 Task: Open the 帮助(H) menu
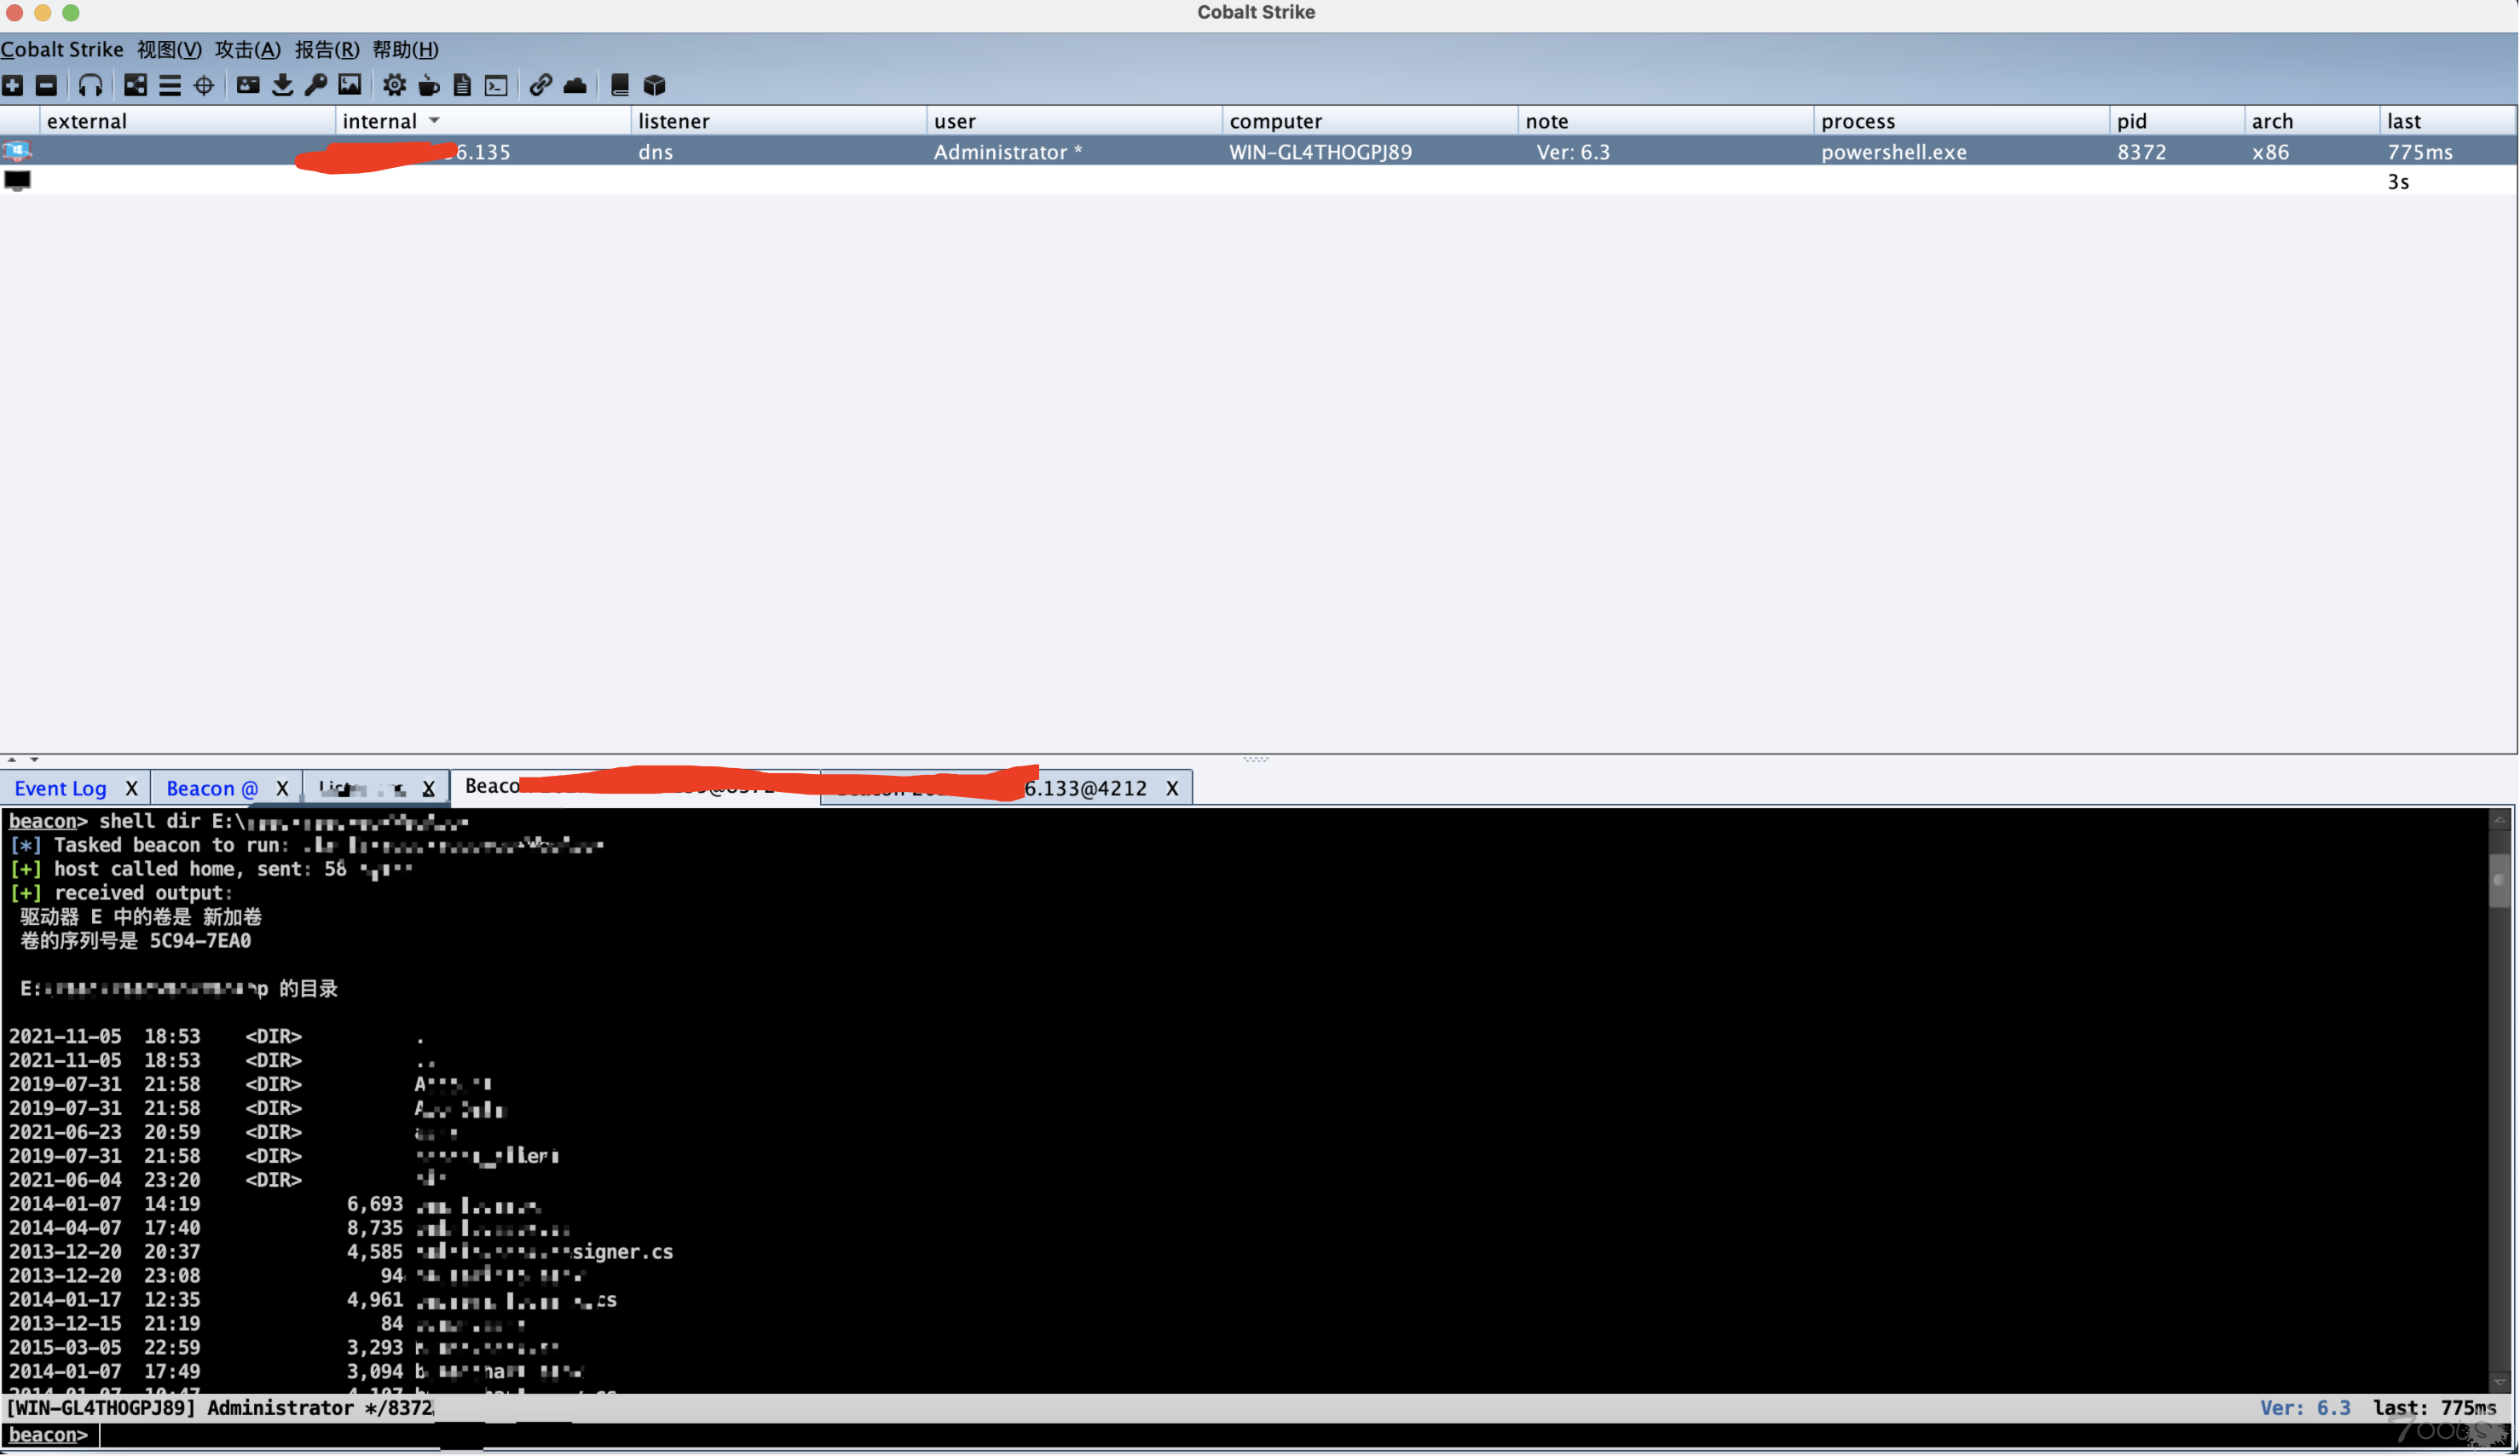[x=405, y=49]
